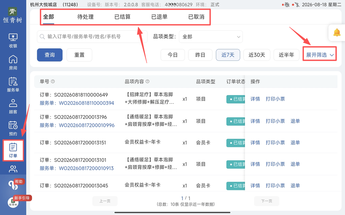345x215 pixels.
Task: Click the disconnected device icon in the top bar
Action: pyautogui.click(x=297, y=5)
